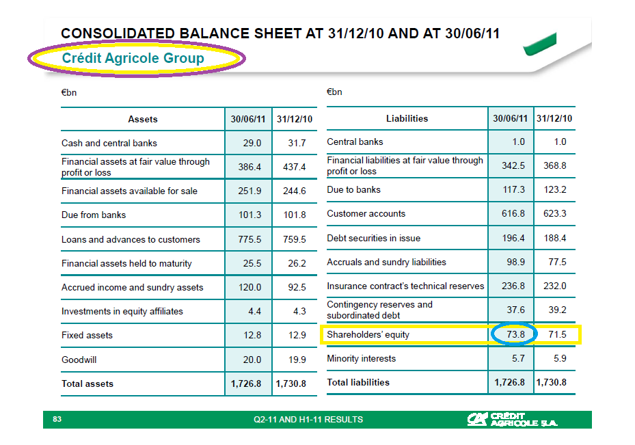
Task: Click the '€bn' unit label above Liabilities table
Action: 334,92
